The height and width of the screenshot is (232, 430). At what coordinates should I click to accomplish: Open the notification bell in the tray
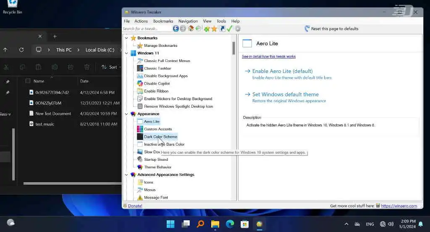click(420, 224)
